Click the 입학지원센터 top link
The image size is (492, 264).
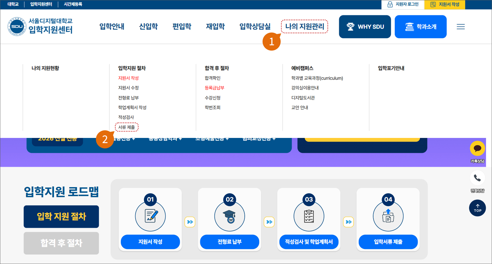click(41, 4)
